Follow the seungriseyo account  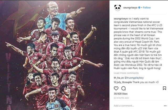point(147,8)
